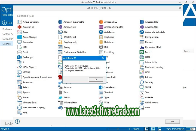
Task: Click OK in the AutoMate 11 about dialog
Action: click(x=96, y=79)
